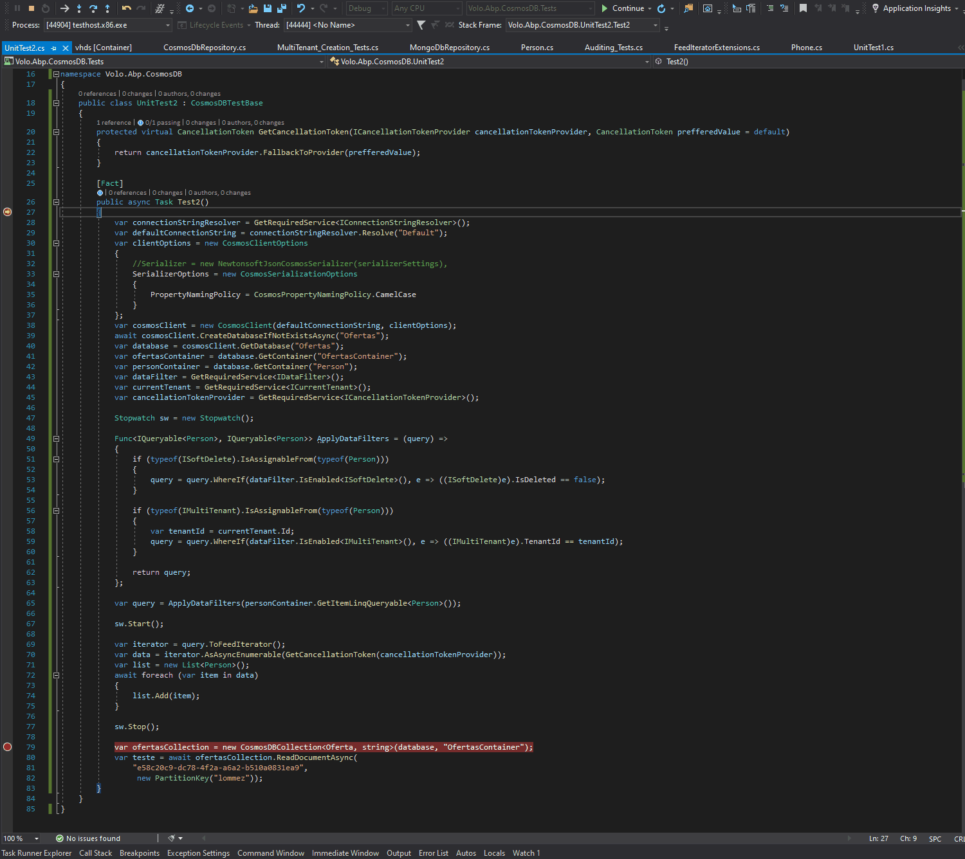Toggle the breakpoint glyph on line 27
Viewport: 965px width, 859px height.
click(x=7, y=212)
